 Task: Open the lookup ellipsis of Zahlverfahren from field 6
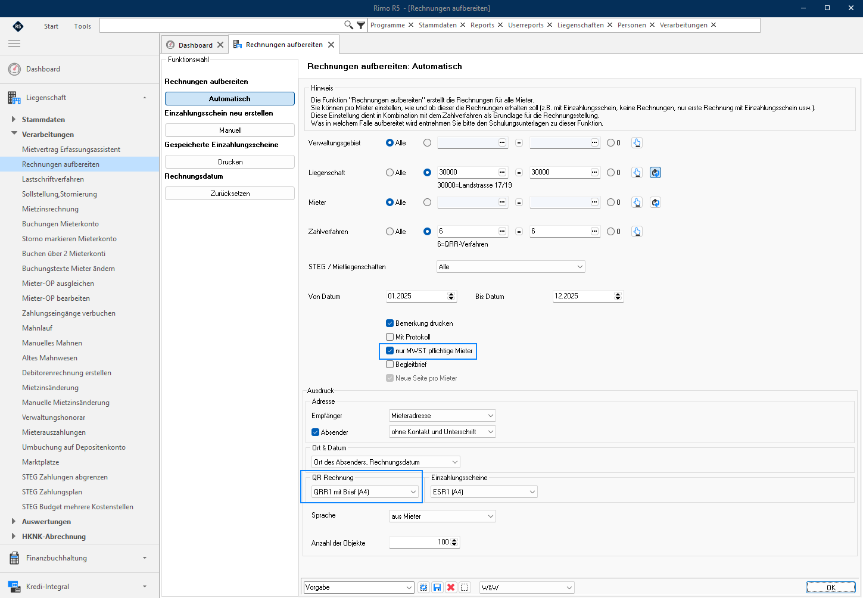pyautogui.click(x=502, y=231)
